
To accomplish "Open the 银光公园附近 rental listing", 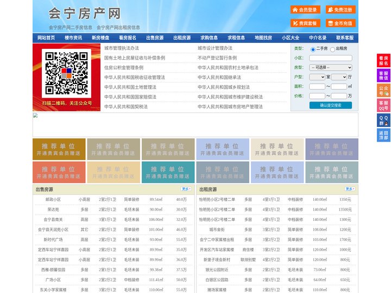I will (217, 270).
